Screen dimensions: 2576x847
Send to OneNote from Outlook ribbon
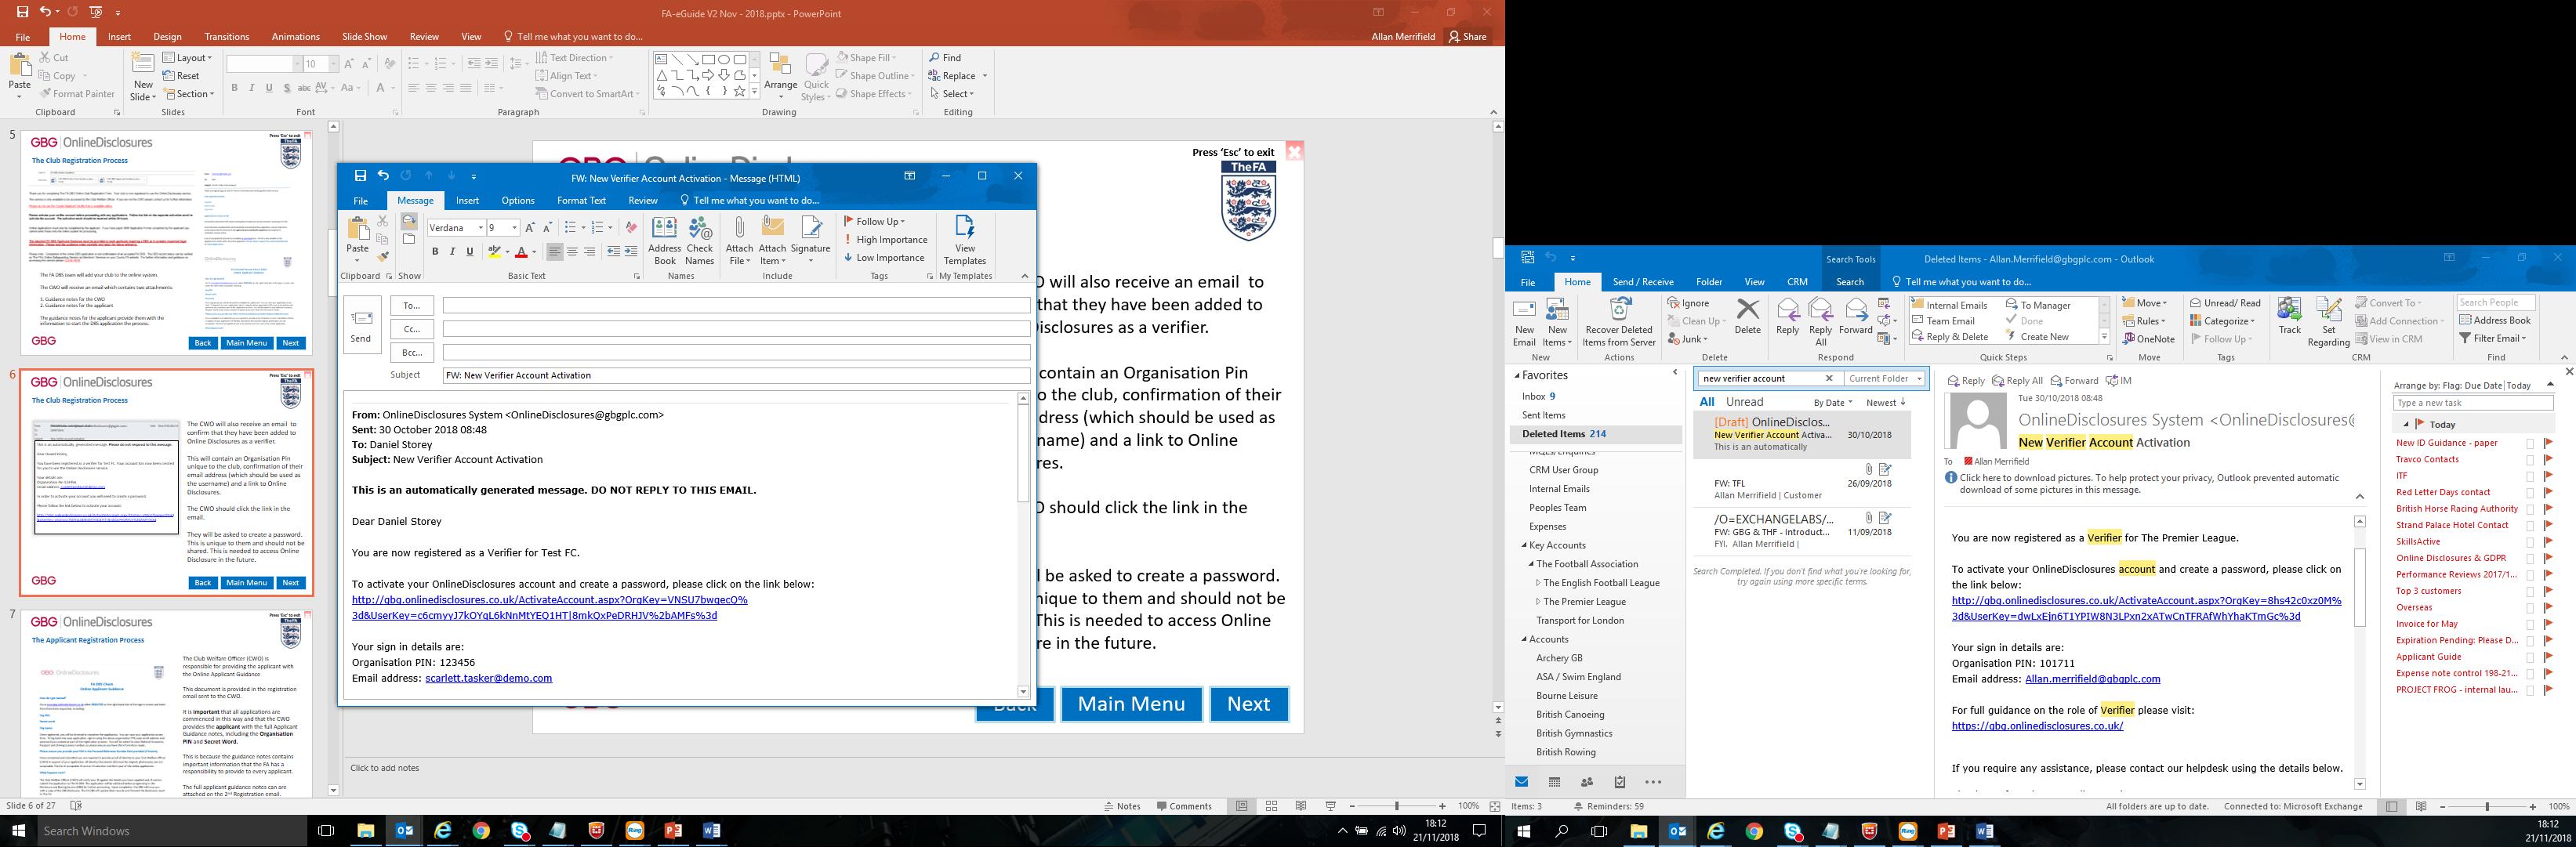pos(2147,339)
